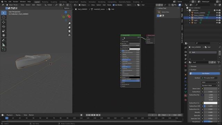Click the viewport zoom magnifier icon

tap(69, 23)
